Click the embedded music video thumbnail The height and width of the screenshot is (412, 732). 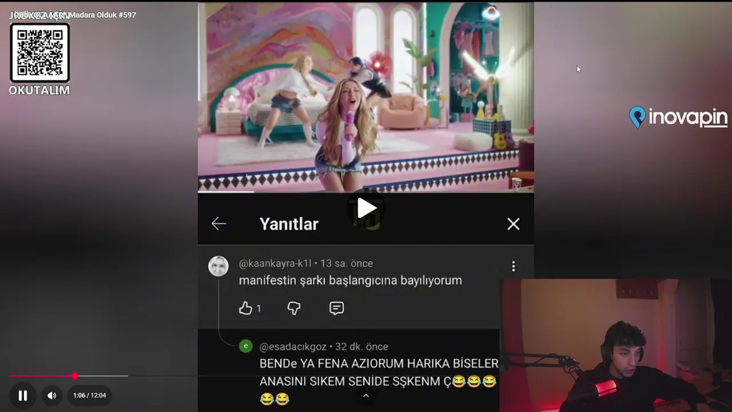coord(366,97)
